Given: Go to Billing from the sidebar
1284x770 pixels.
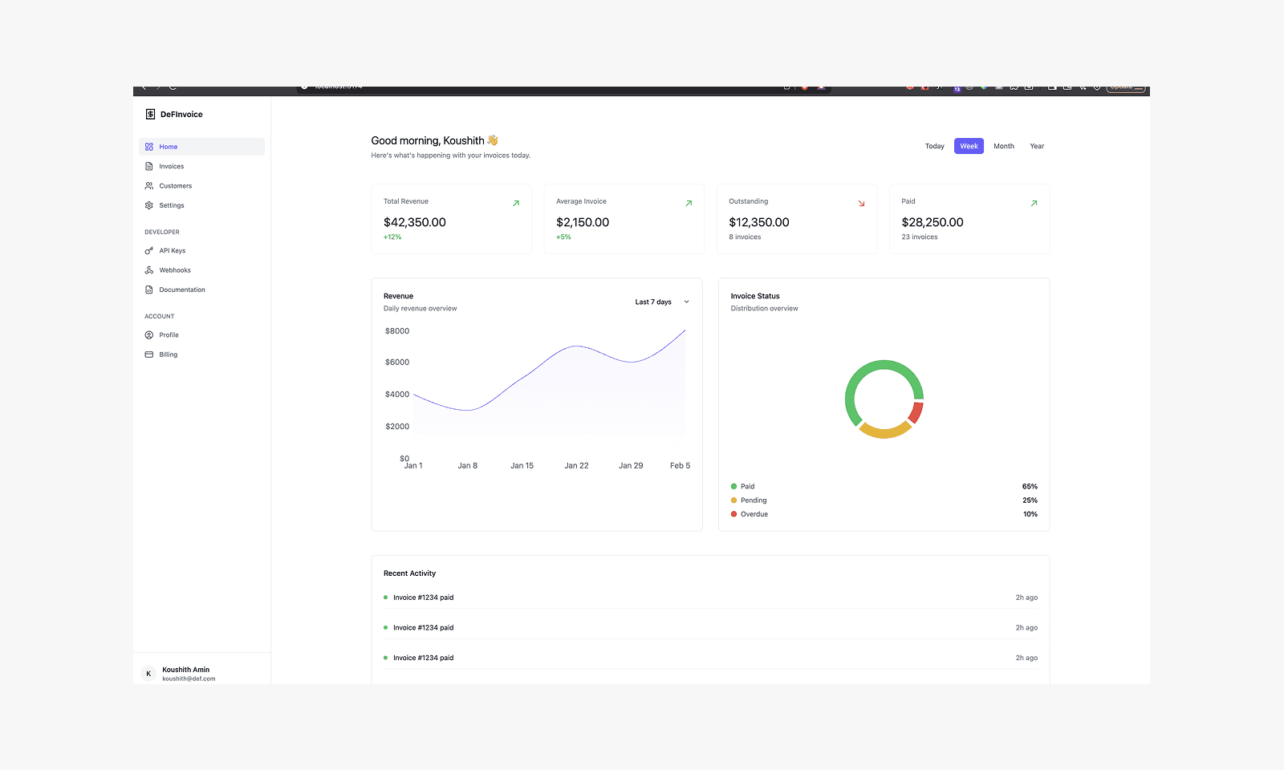Looking at the screenshot, I should click(166, 354).
